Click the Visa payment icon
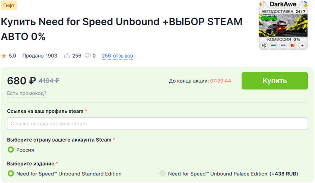The width and height of the screenshot is (315, 183). (x=283, y=45)
